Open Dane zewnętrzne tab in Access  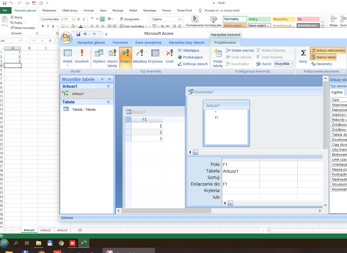(x=148, y=42)
